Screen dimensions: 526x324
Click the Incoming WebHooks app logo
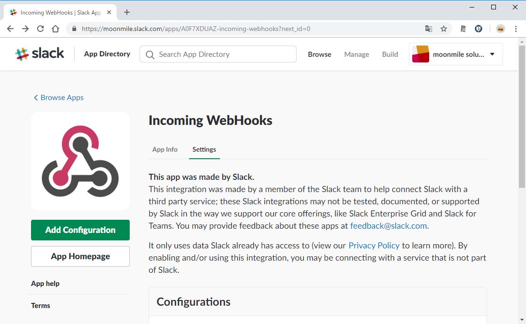(80, 161)
